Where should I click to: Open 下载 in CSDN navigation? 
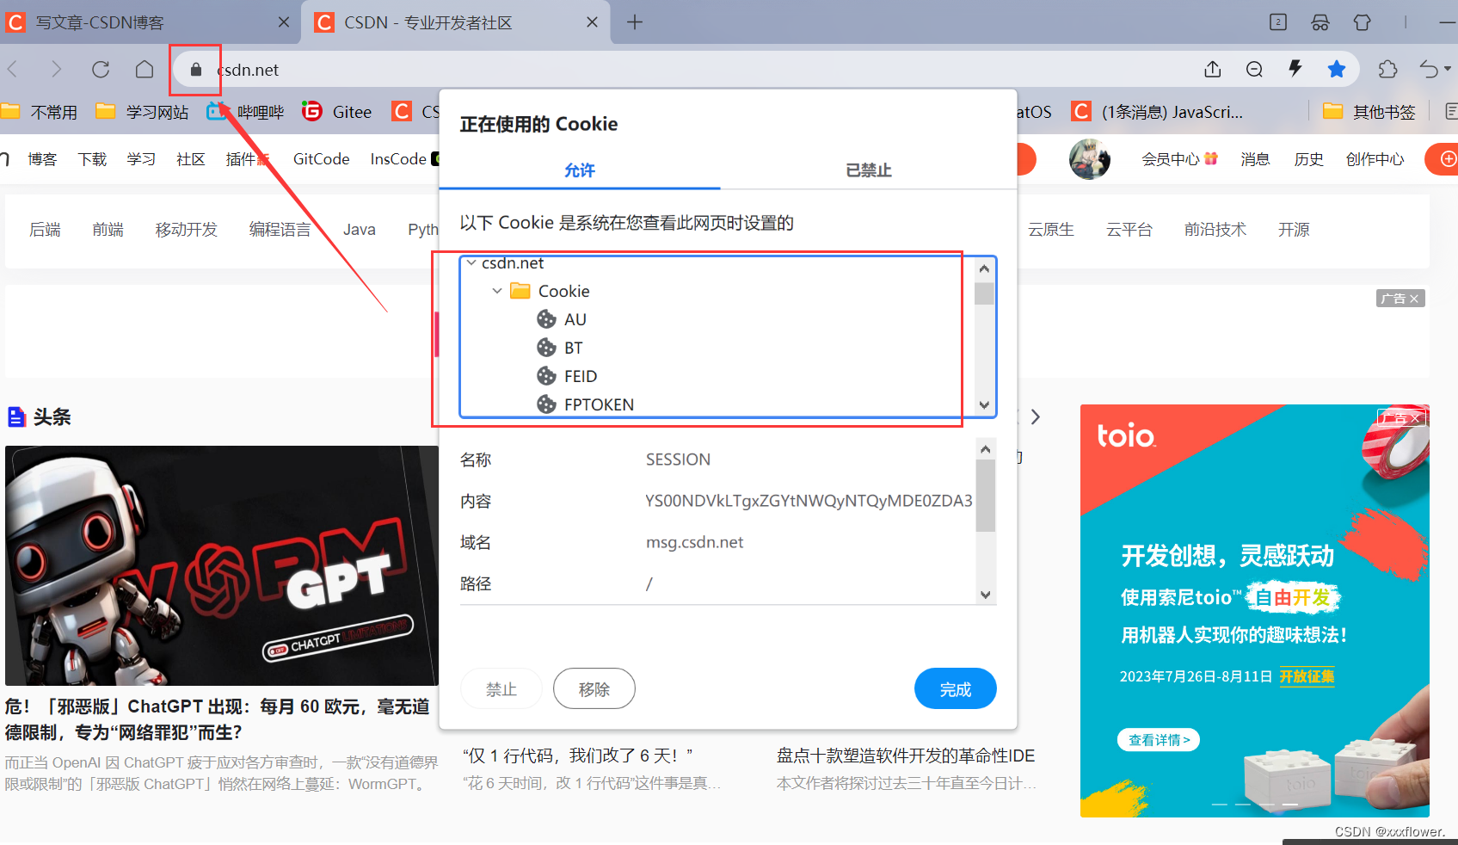pyautogui.click(x=92, y=159)
